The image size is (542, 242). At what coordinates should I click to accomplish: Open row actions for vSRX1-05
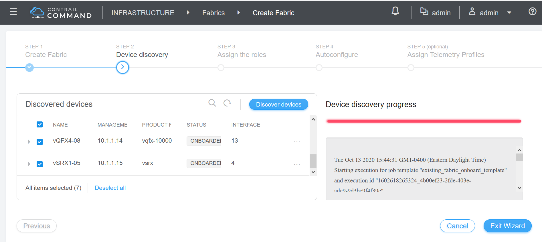tap(297, 164)
